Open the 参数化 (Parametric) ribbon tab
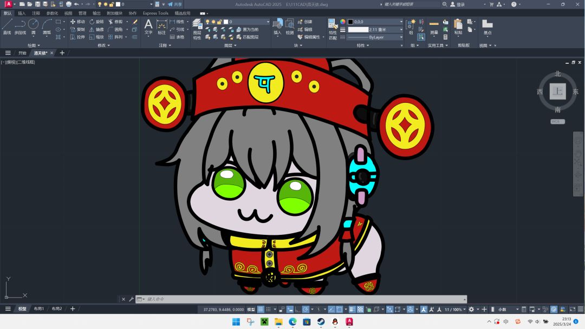585x329 pixels. click(52, 13)
